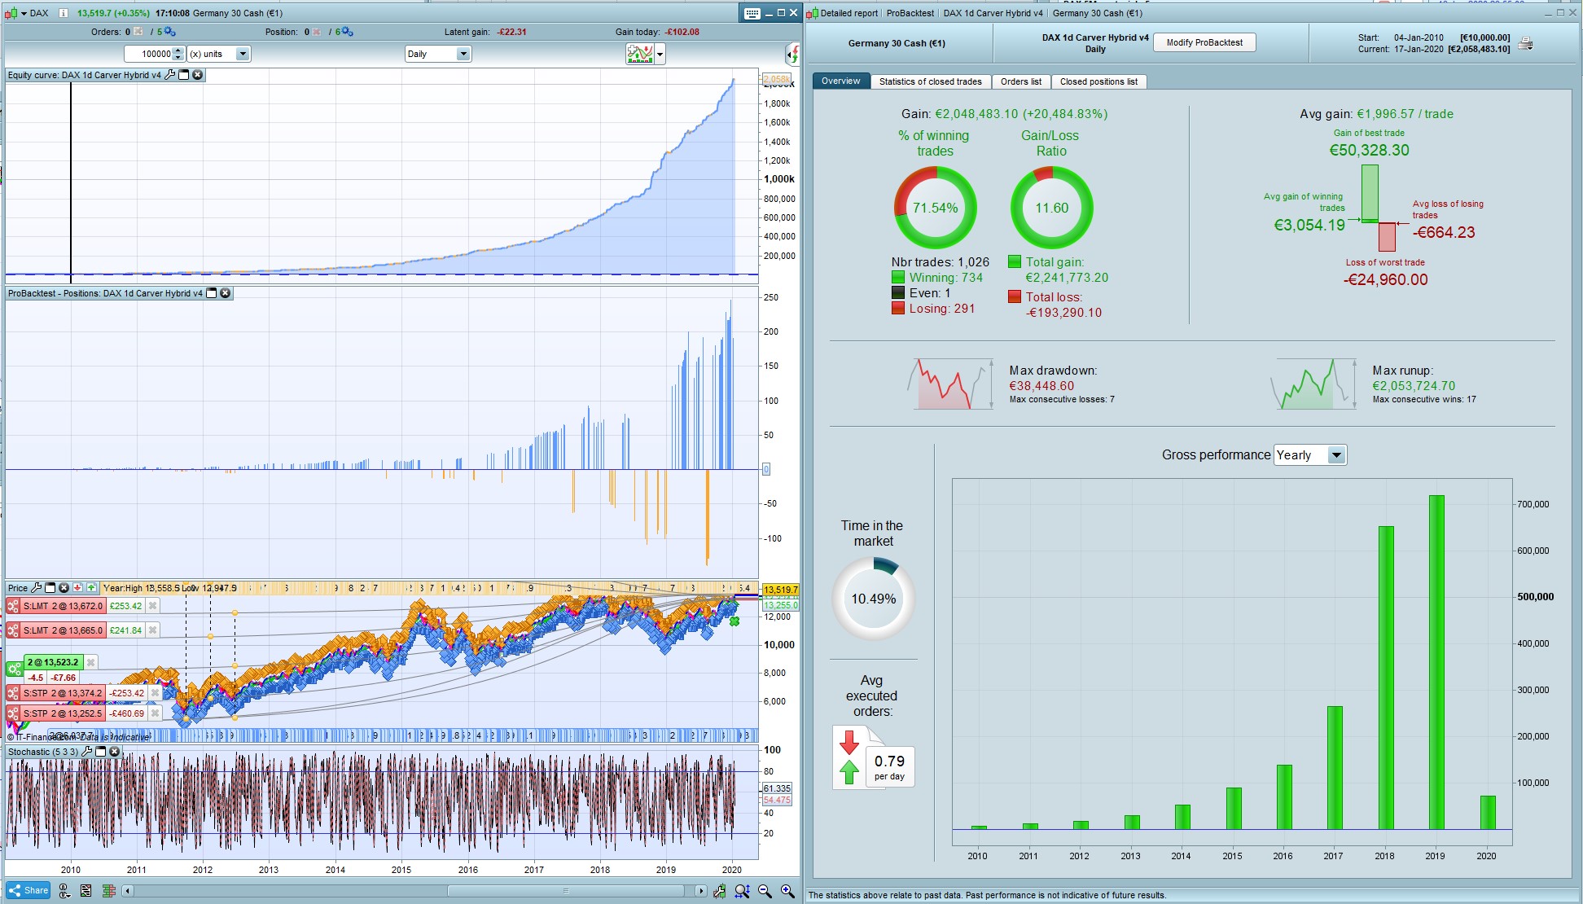Expand the (x) units dropdown

tap(242, 54)
